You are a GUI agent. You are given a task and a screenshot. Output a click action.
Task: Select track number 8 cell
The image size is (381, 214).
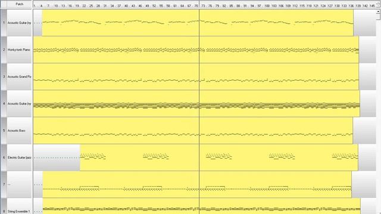pos(4,206)
